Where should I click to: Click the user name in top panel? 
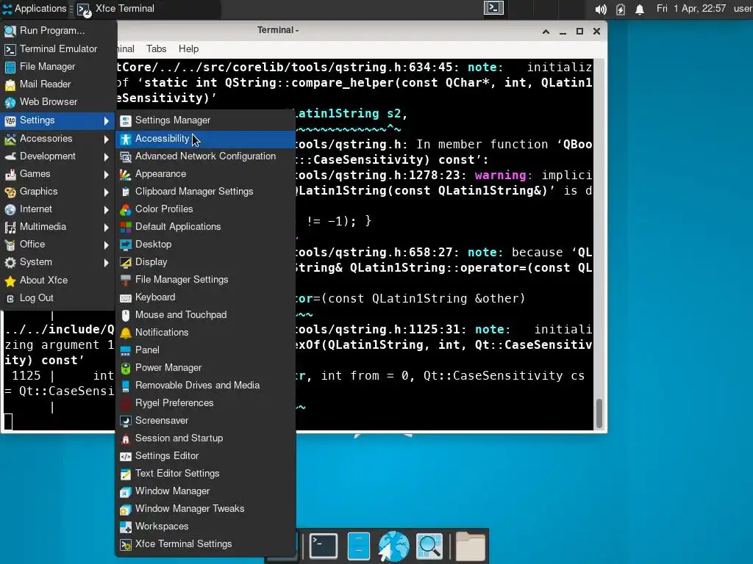743,9
